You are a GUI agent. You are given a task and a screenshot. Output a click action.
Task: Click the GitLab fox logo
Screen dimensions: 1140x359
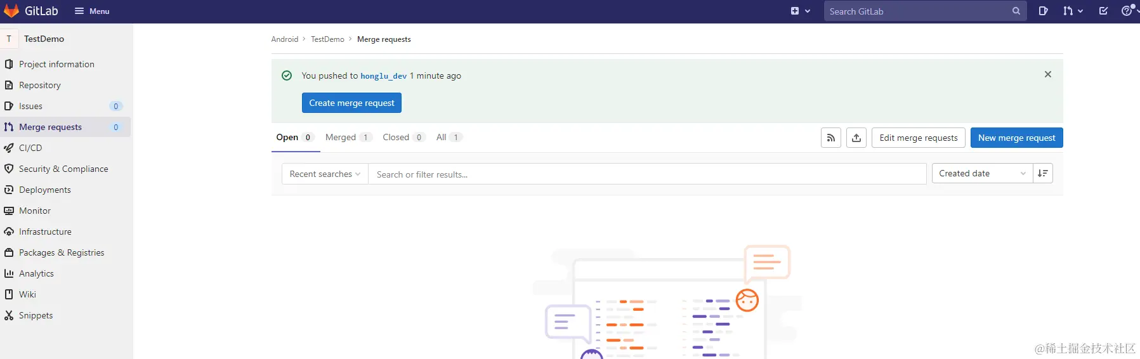point(11,11)
